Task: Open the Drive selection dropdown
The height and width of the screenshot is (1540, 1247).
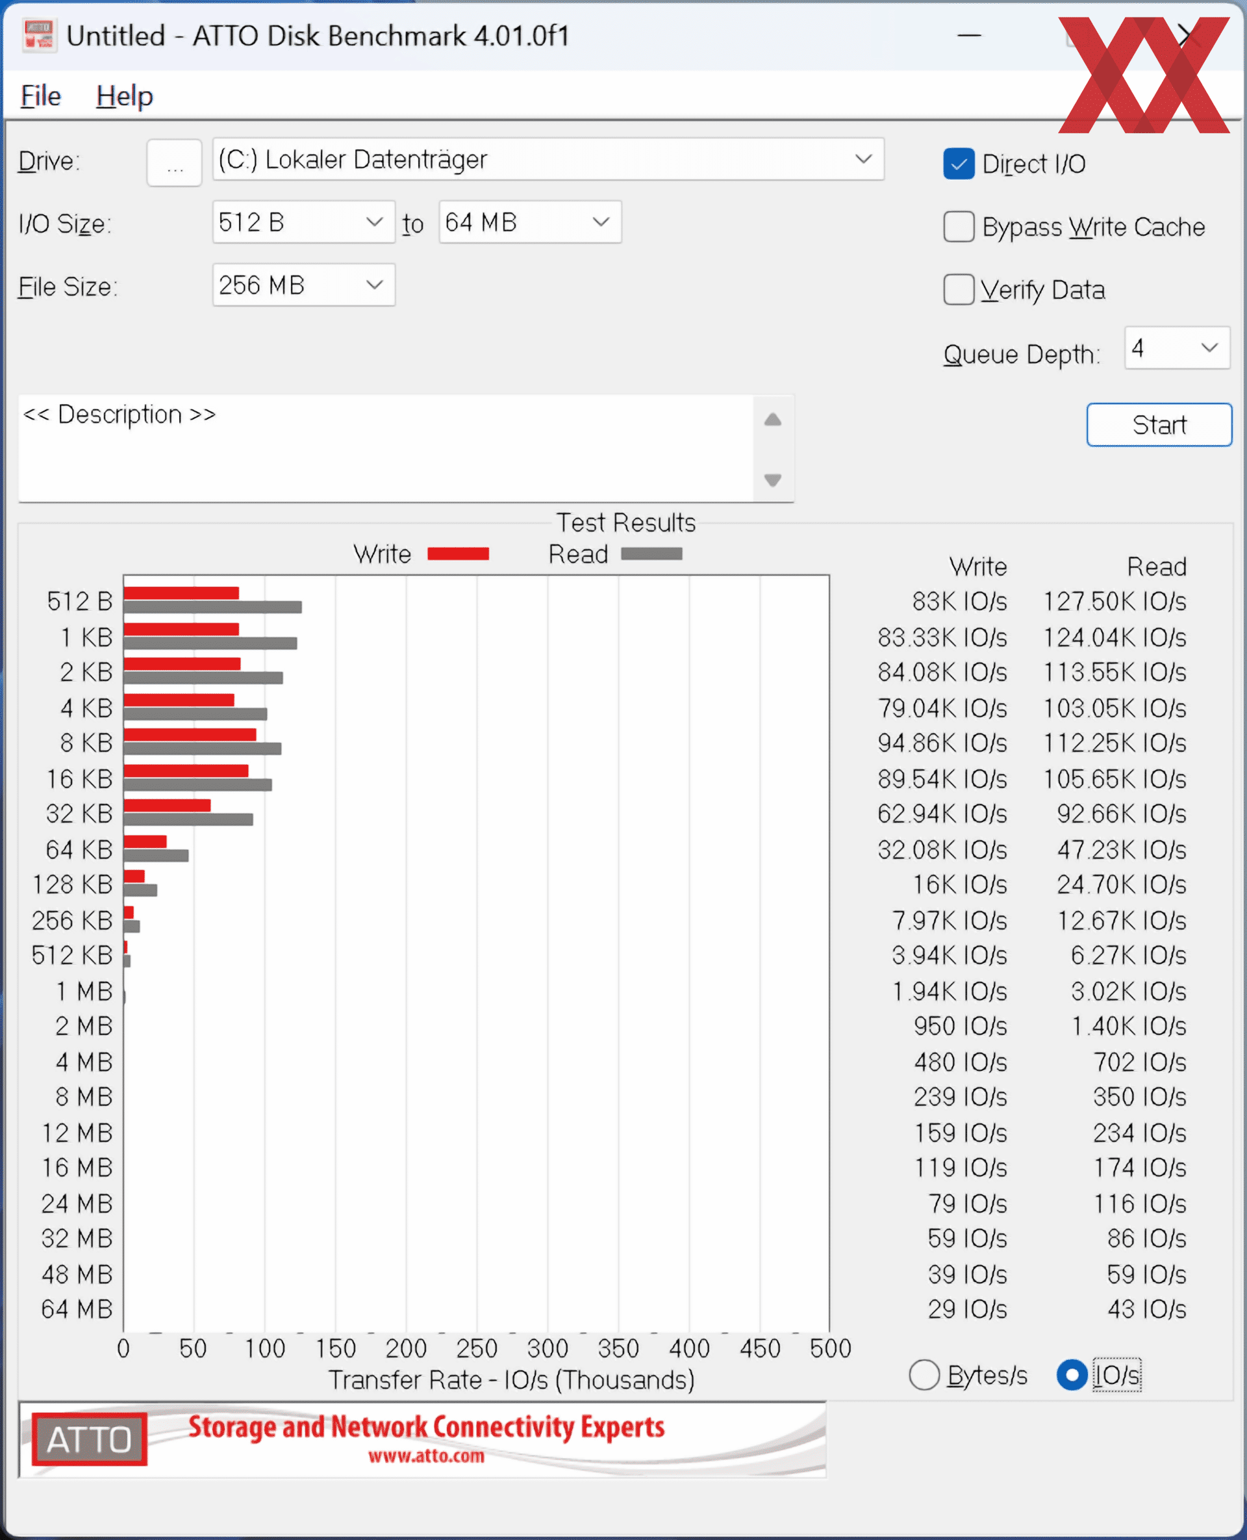Action: tap(548, 160)
